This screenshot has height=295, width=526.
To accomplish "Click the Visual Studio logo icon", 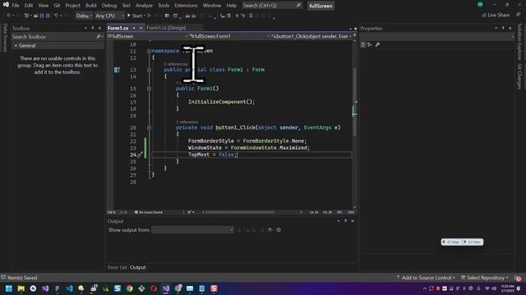I will click(6, 5).
